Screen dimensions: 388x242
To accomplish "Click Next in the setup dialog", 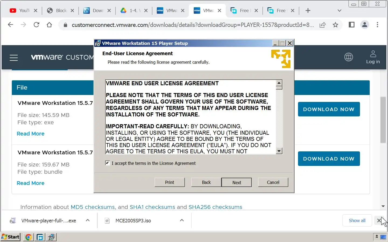I will click(x=237, y=182).
